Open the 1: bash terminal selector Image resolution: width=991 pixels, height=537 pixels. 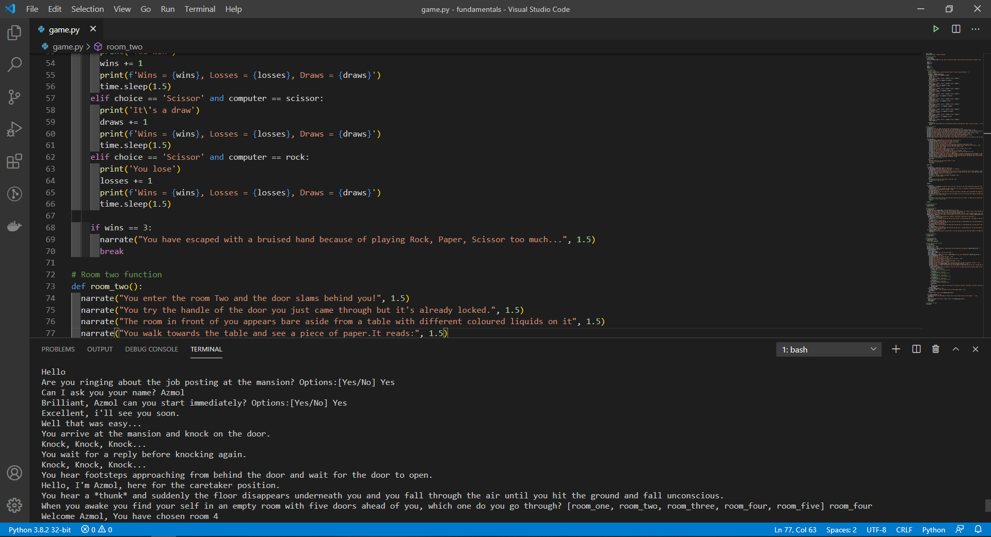828,349
